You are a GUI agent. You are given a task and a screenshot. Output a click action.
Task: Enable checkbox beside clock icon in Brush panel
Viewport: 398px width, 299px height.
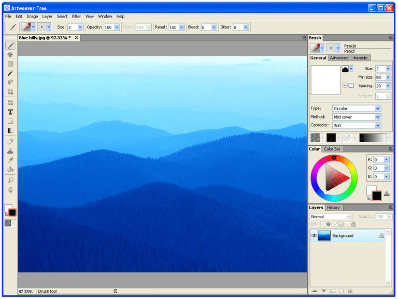click(351, 85)
